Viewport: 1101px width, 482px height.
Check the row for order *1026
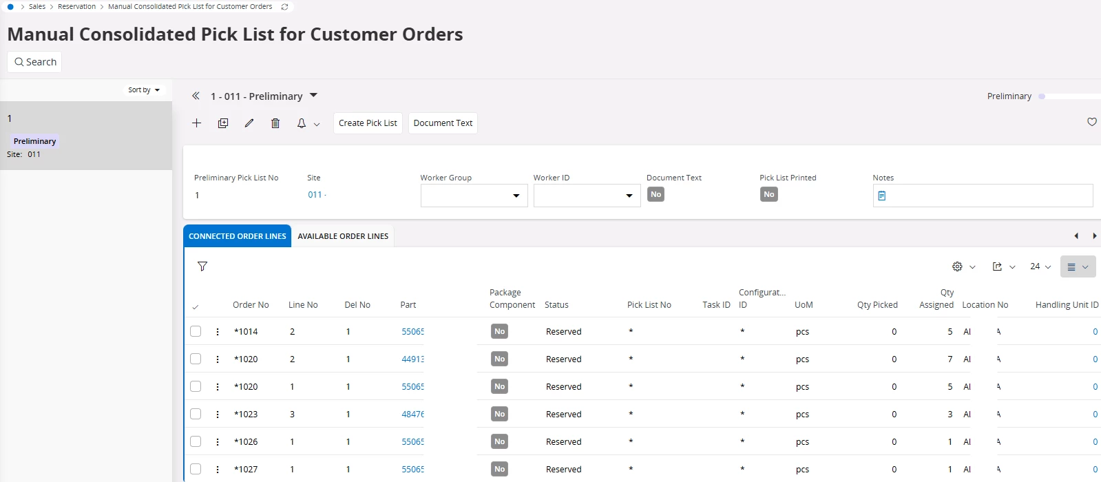(196, 441)
